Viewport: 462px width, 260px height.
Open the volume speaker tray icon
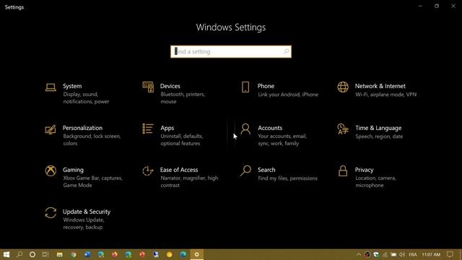(402, 254)
